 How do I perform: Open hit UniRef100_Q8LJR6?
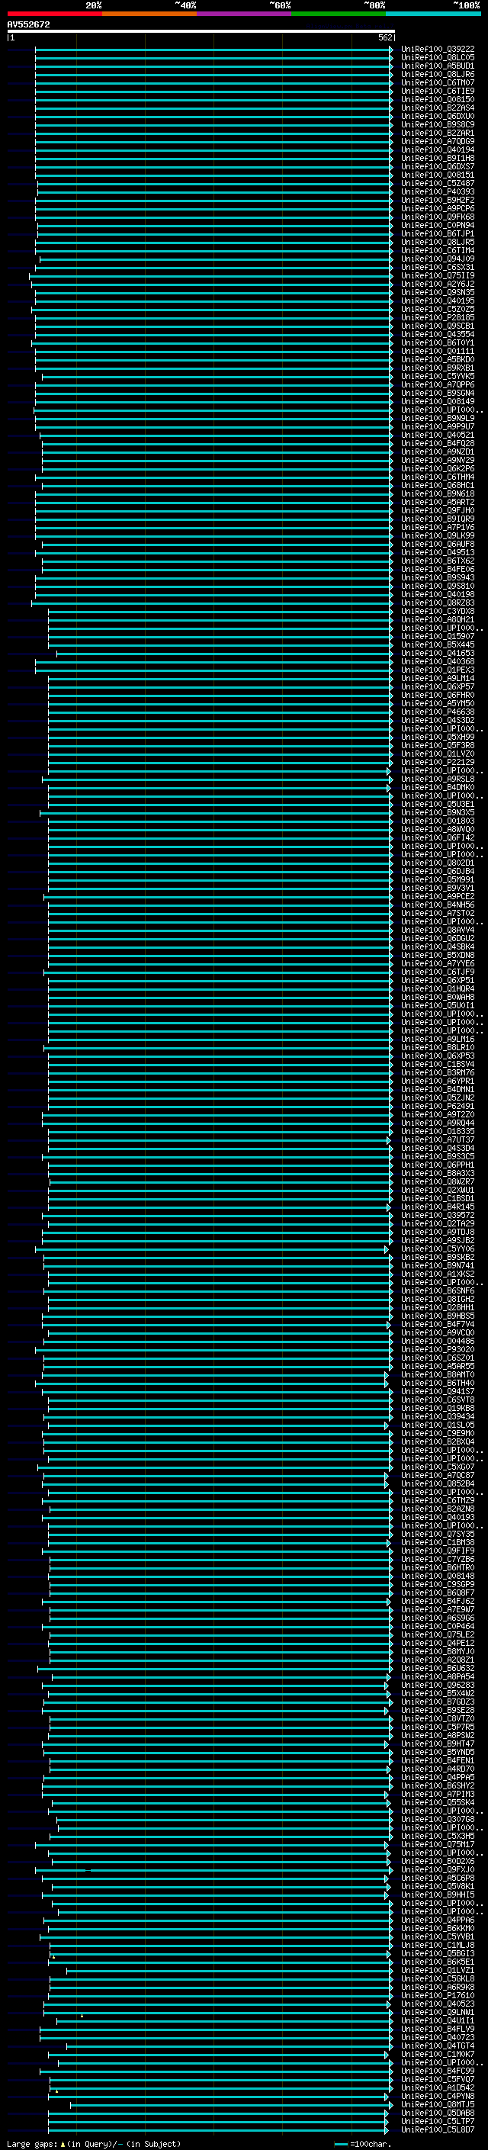click(438, 74)
